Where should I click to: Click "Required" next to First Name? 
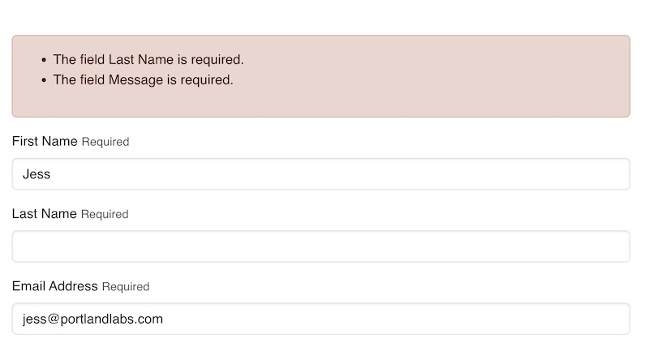[x=105, y=142]
